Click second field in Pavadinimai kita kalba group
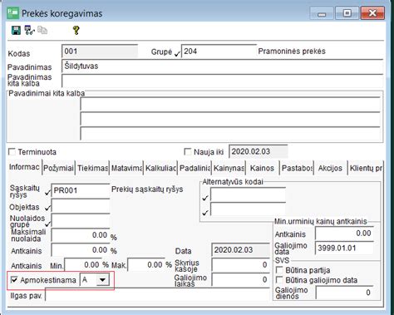Screen dimensions: 394x315 click(x=230, y=119)
